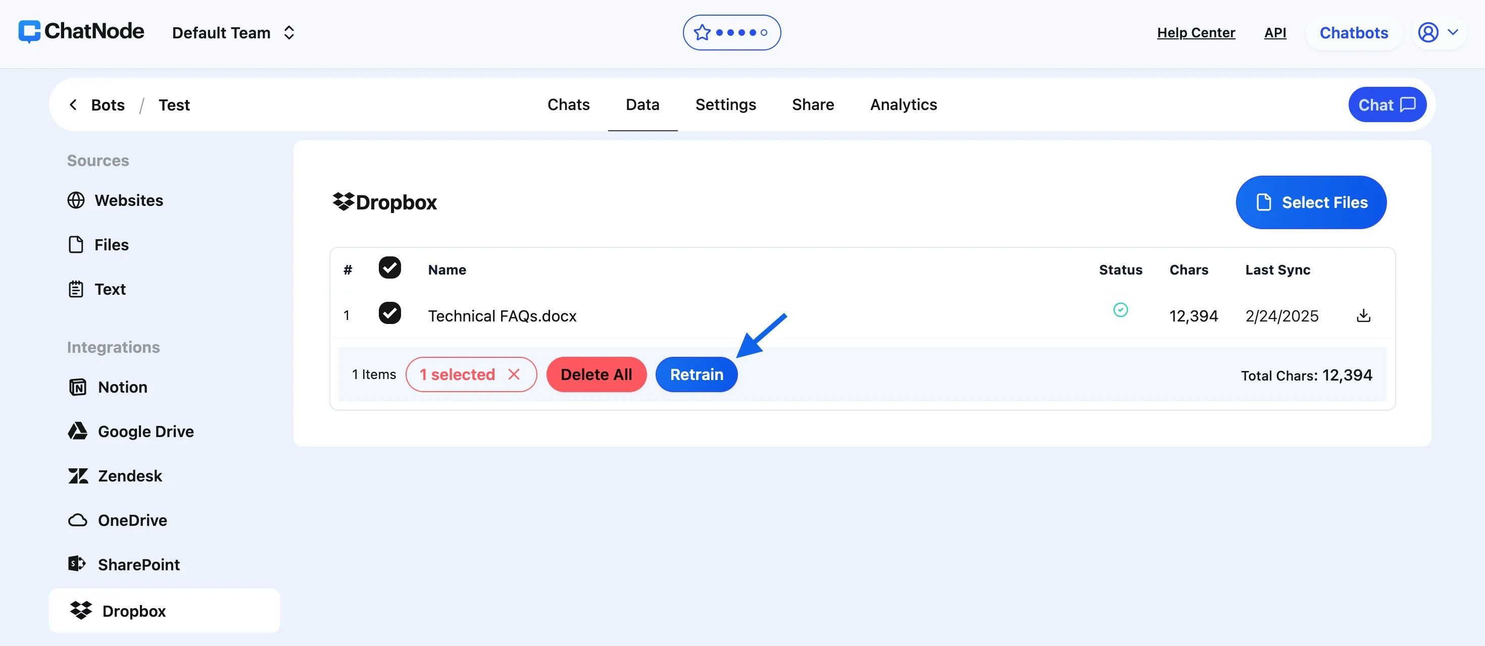Select the OneDrive integration
Image resolution: width=1485 pixels, height=646 pixels.
tap(132, 520)
